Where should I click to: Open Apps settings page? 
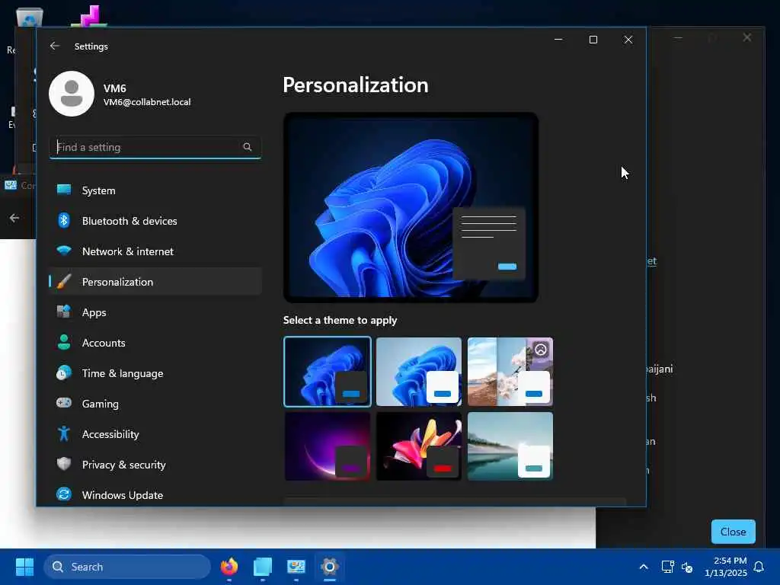tap(155, 312)
